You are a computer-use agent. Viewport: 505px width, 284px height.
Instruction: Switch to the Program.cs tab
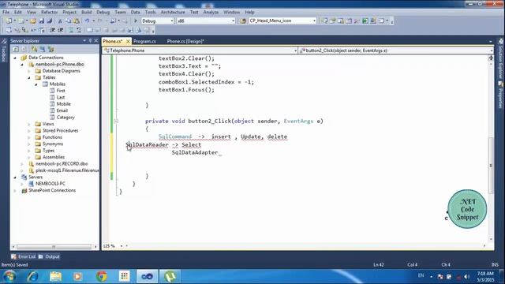tap(144, 41)
